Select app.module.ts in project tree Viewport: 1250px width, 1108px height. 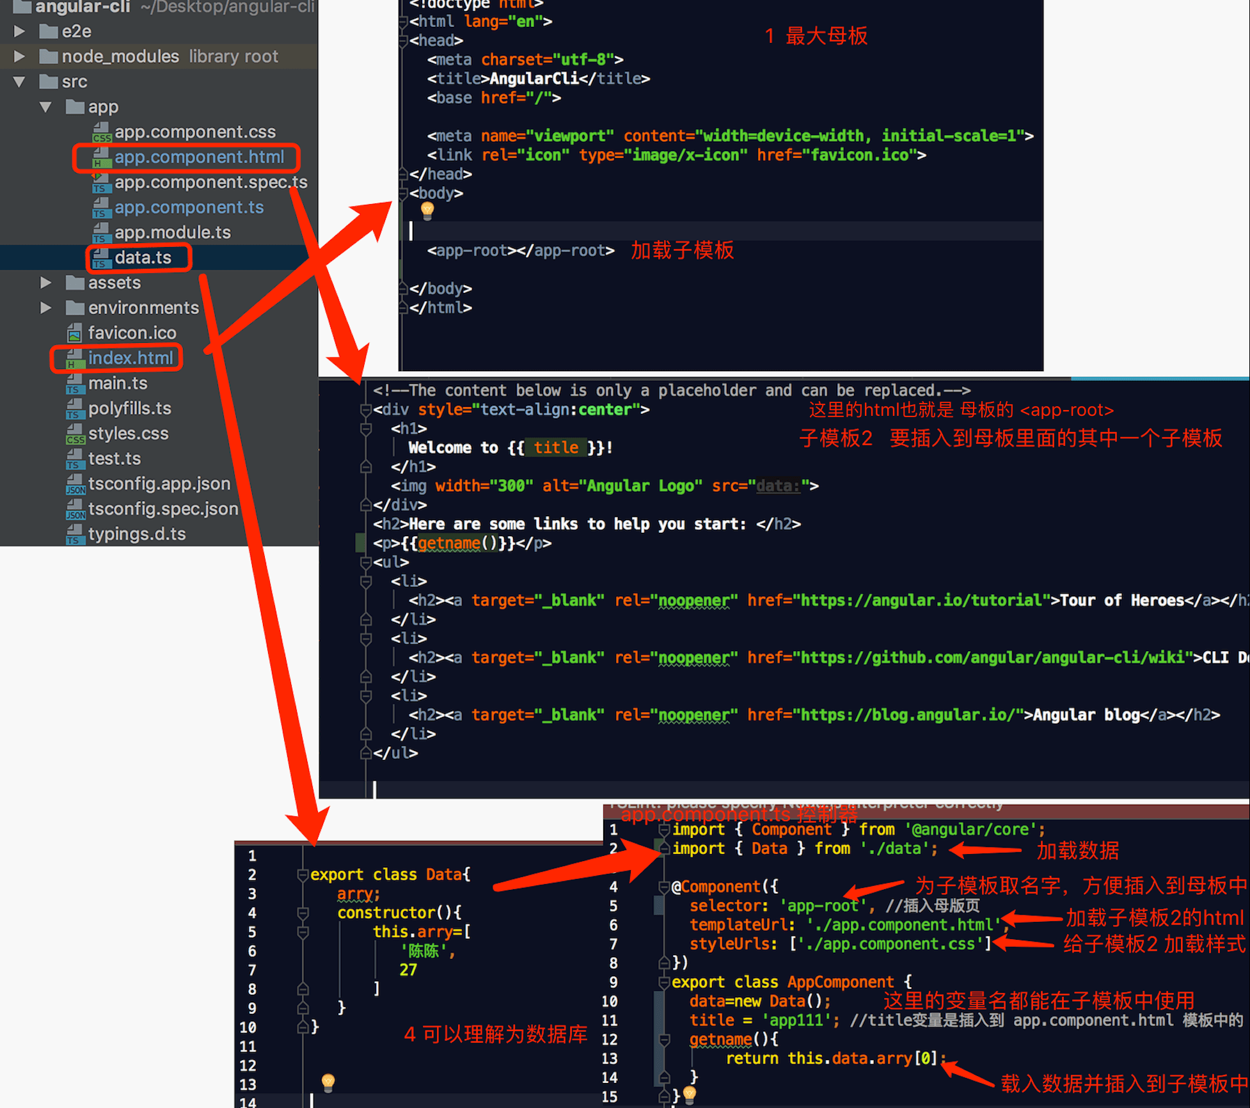tap(173, 233)
